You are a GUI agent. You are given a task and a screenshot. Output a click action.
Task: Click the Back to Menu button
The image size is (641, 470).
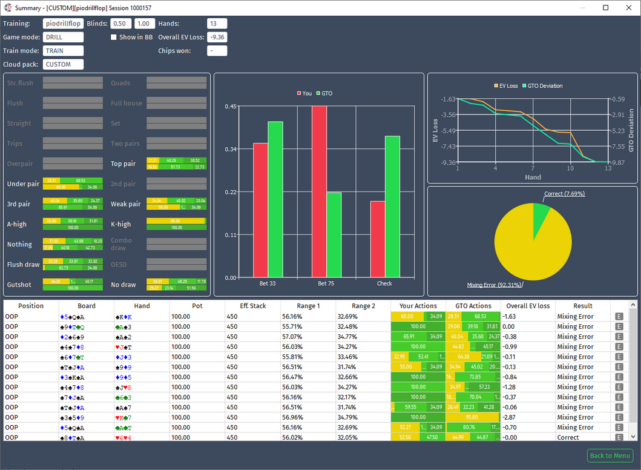tap(610, 455)
